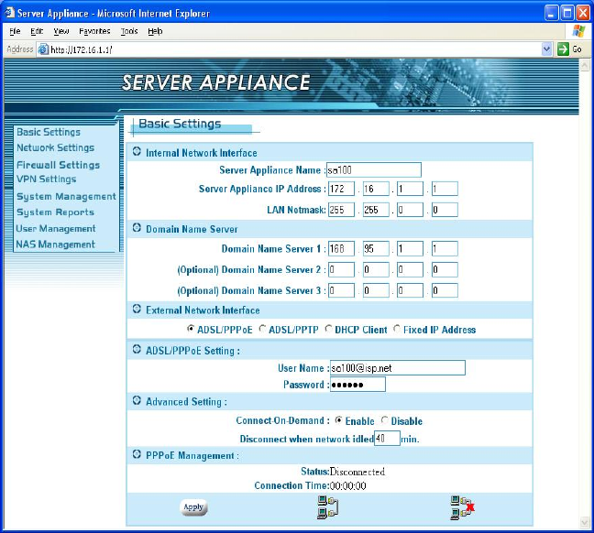Viewport: 594px width, 533px height.
Task: Click the Go button label
Action: [577, 49]
